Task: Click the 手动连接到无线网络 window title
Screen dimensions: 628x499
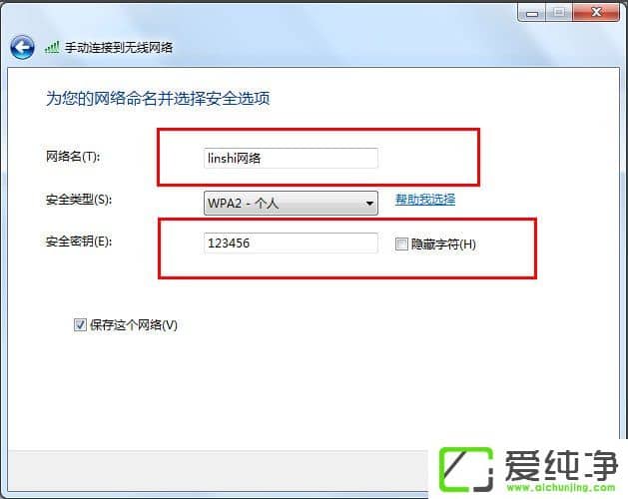Action: coord(119,48)
